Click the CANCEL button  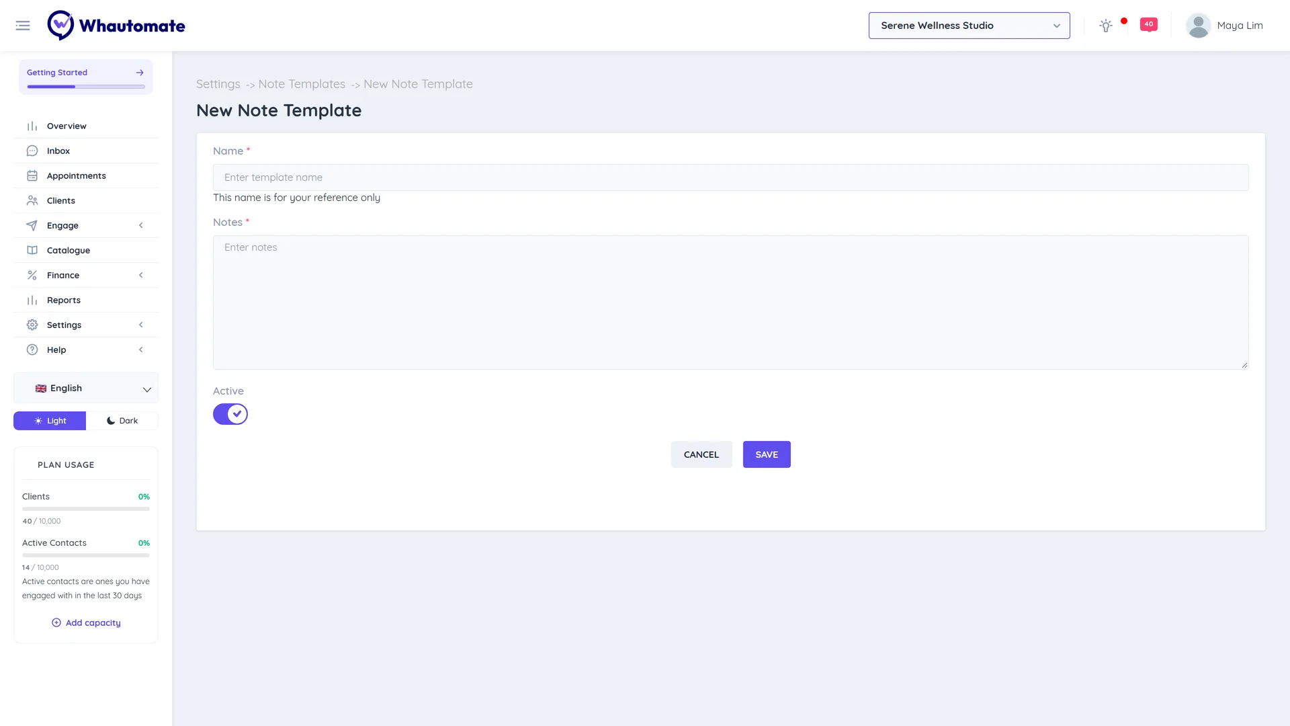coord(701,454)
